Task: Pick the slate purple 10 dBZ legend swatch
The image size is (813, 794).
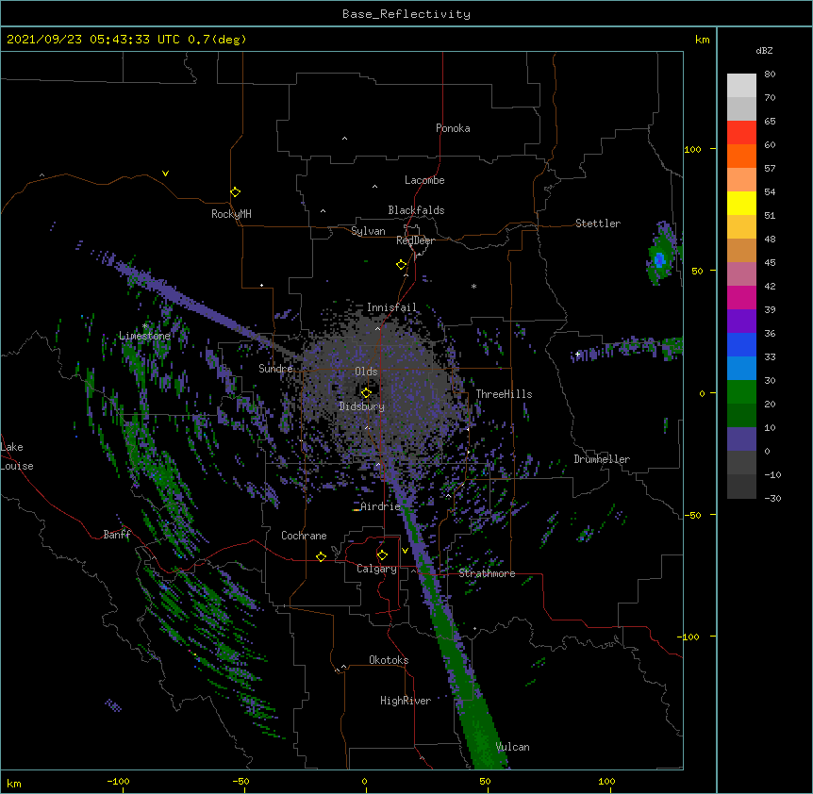Action: pyautogui.click(x=741, y=439)
